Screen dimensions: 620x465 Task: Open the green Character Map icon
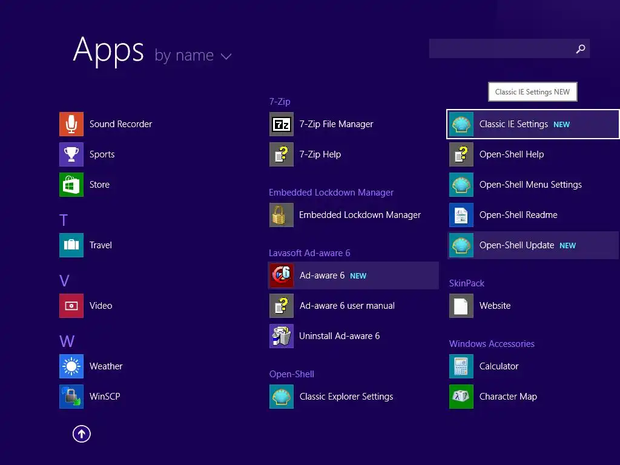point(461,397)
